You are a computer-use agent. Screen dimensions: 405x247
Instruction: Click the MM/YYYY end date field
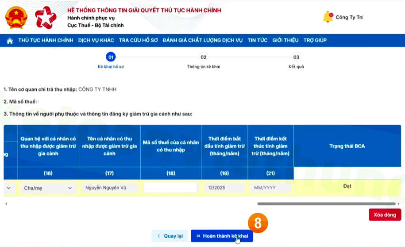[x=270, y=188]
